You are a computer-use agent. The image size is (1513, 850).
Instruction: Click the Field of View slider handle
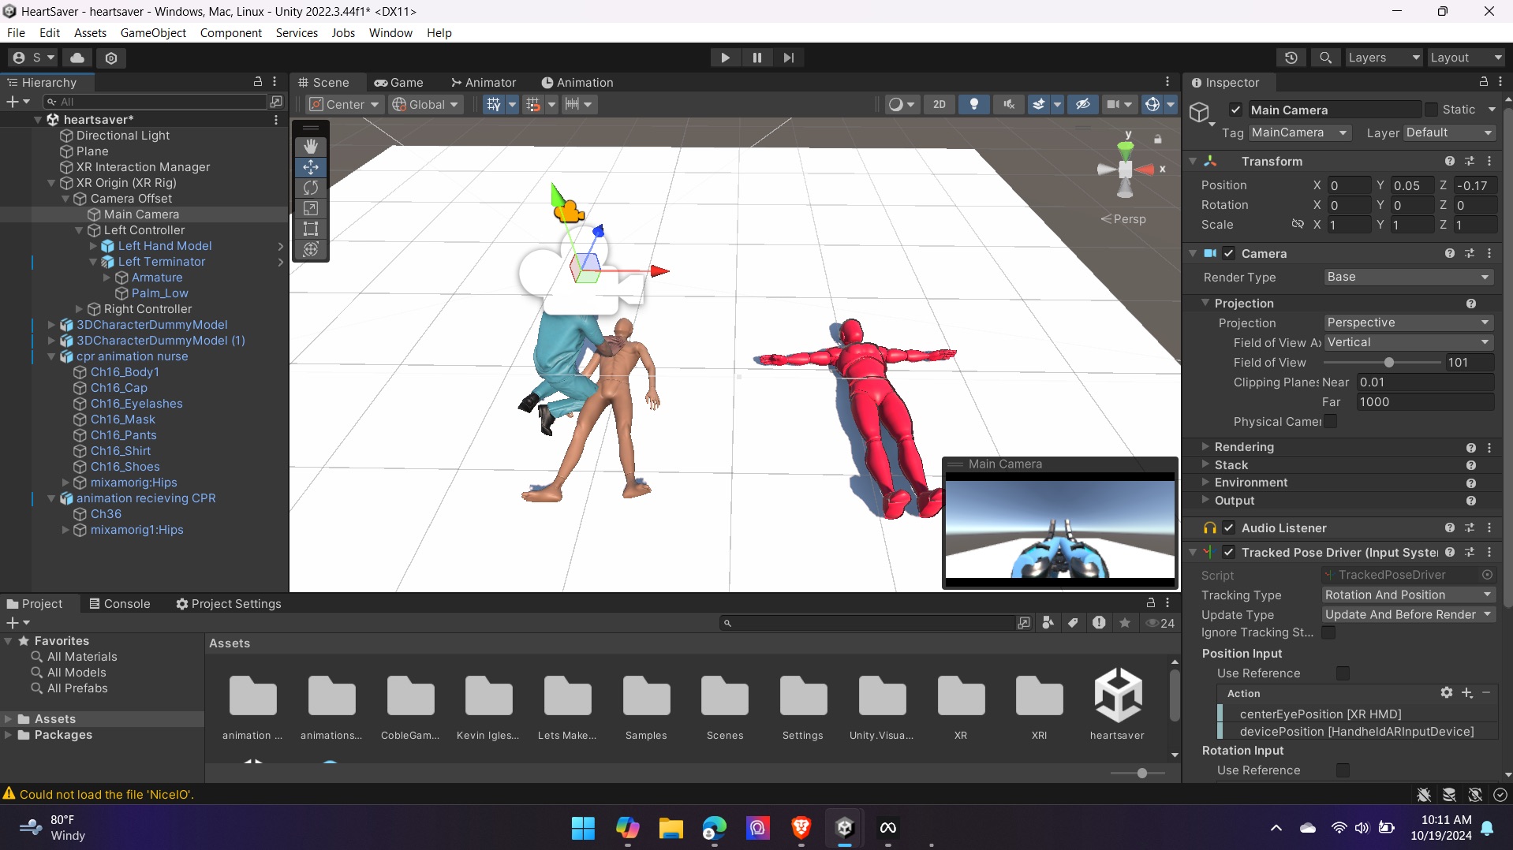coord(1389,363)
